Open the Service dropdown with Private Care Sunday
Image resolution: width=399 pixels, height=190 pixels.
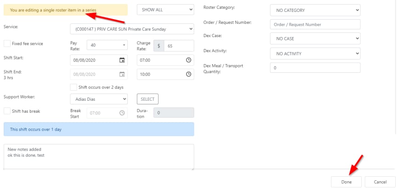point(132,29)
